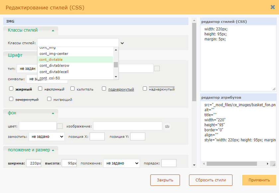Collapse the Классы стилей section arrow
279x193 pixels.
click(x=53, y=30)
